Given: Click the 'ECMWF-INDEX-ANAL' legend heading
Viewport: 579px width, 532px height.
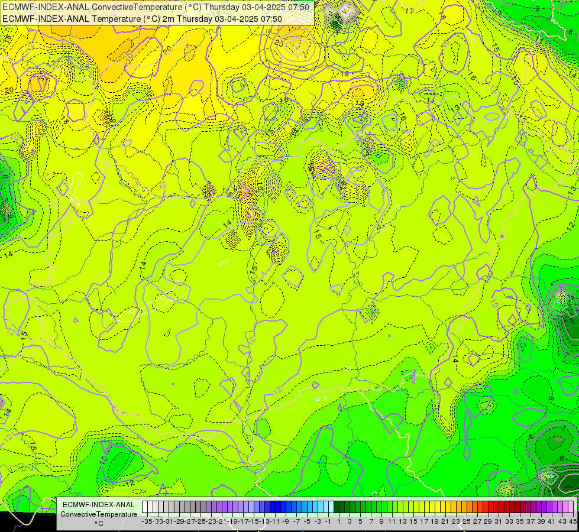Looking at the screenshot, I should pyautogui.click(x=99, y=505).
